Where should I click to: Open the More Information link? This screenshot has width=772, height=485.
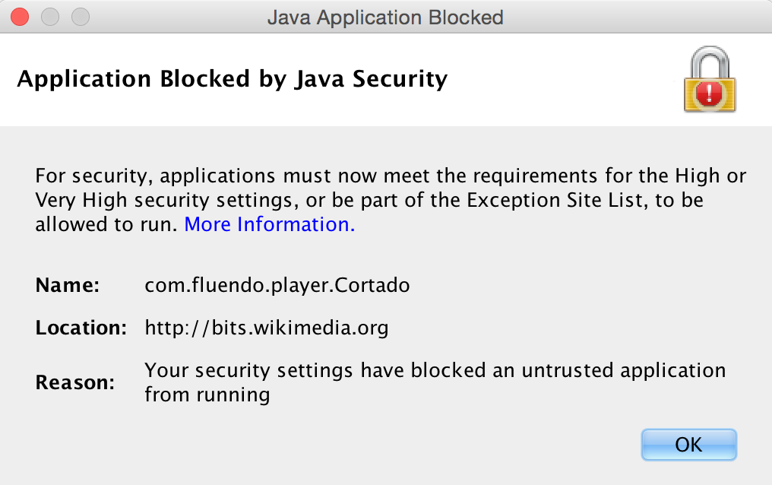coord(269,224)
